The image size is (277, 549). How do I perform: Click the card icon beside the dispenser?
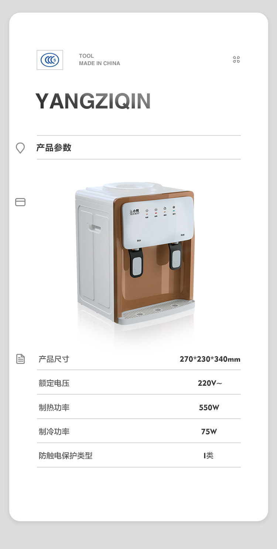tap(20, 202)
